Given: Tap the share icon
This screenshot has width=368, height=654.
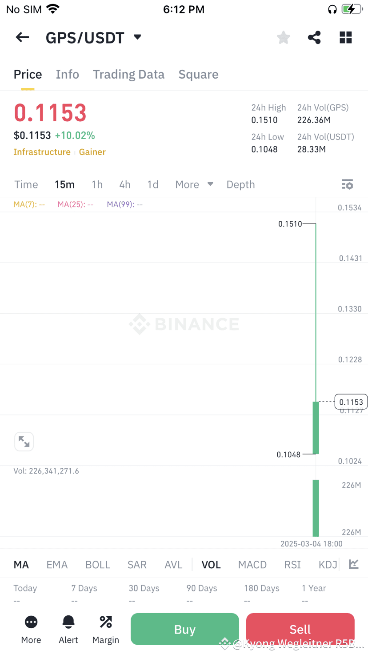Looking at the screenshot, I should click(314, 38).
